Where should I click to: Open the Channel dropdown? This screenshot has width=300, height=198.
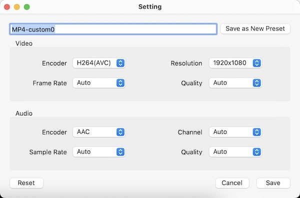[x=235, y=132]
